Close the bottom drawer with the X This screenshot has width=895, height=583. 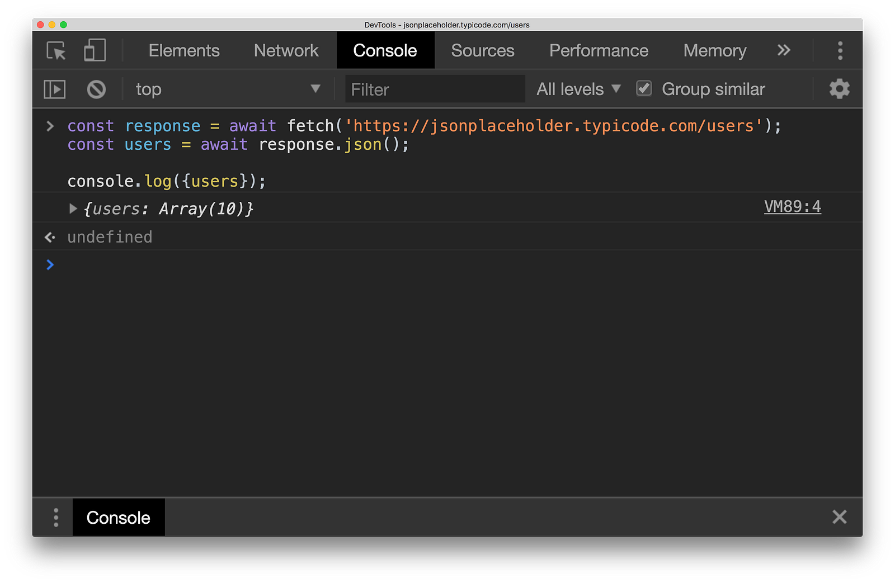point(839,517)
